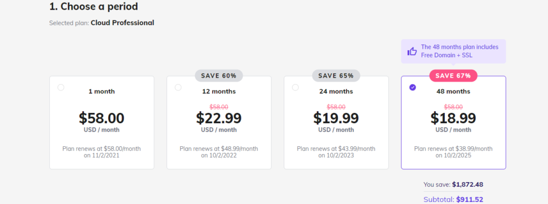Click the Subtotal $911.52 amount
548x204 pixels.
pos(469,200)
